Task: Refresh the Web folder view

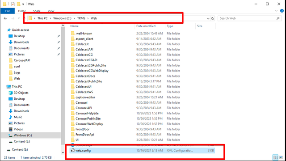Action: coord(213,18)
